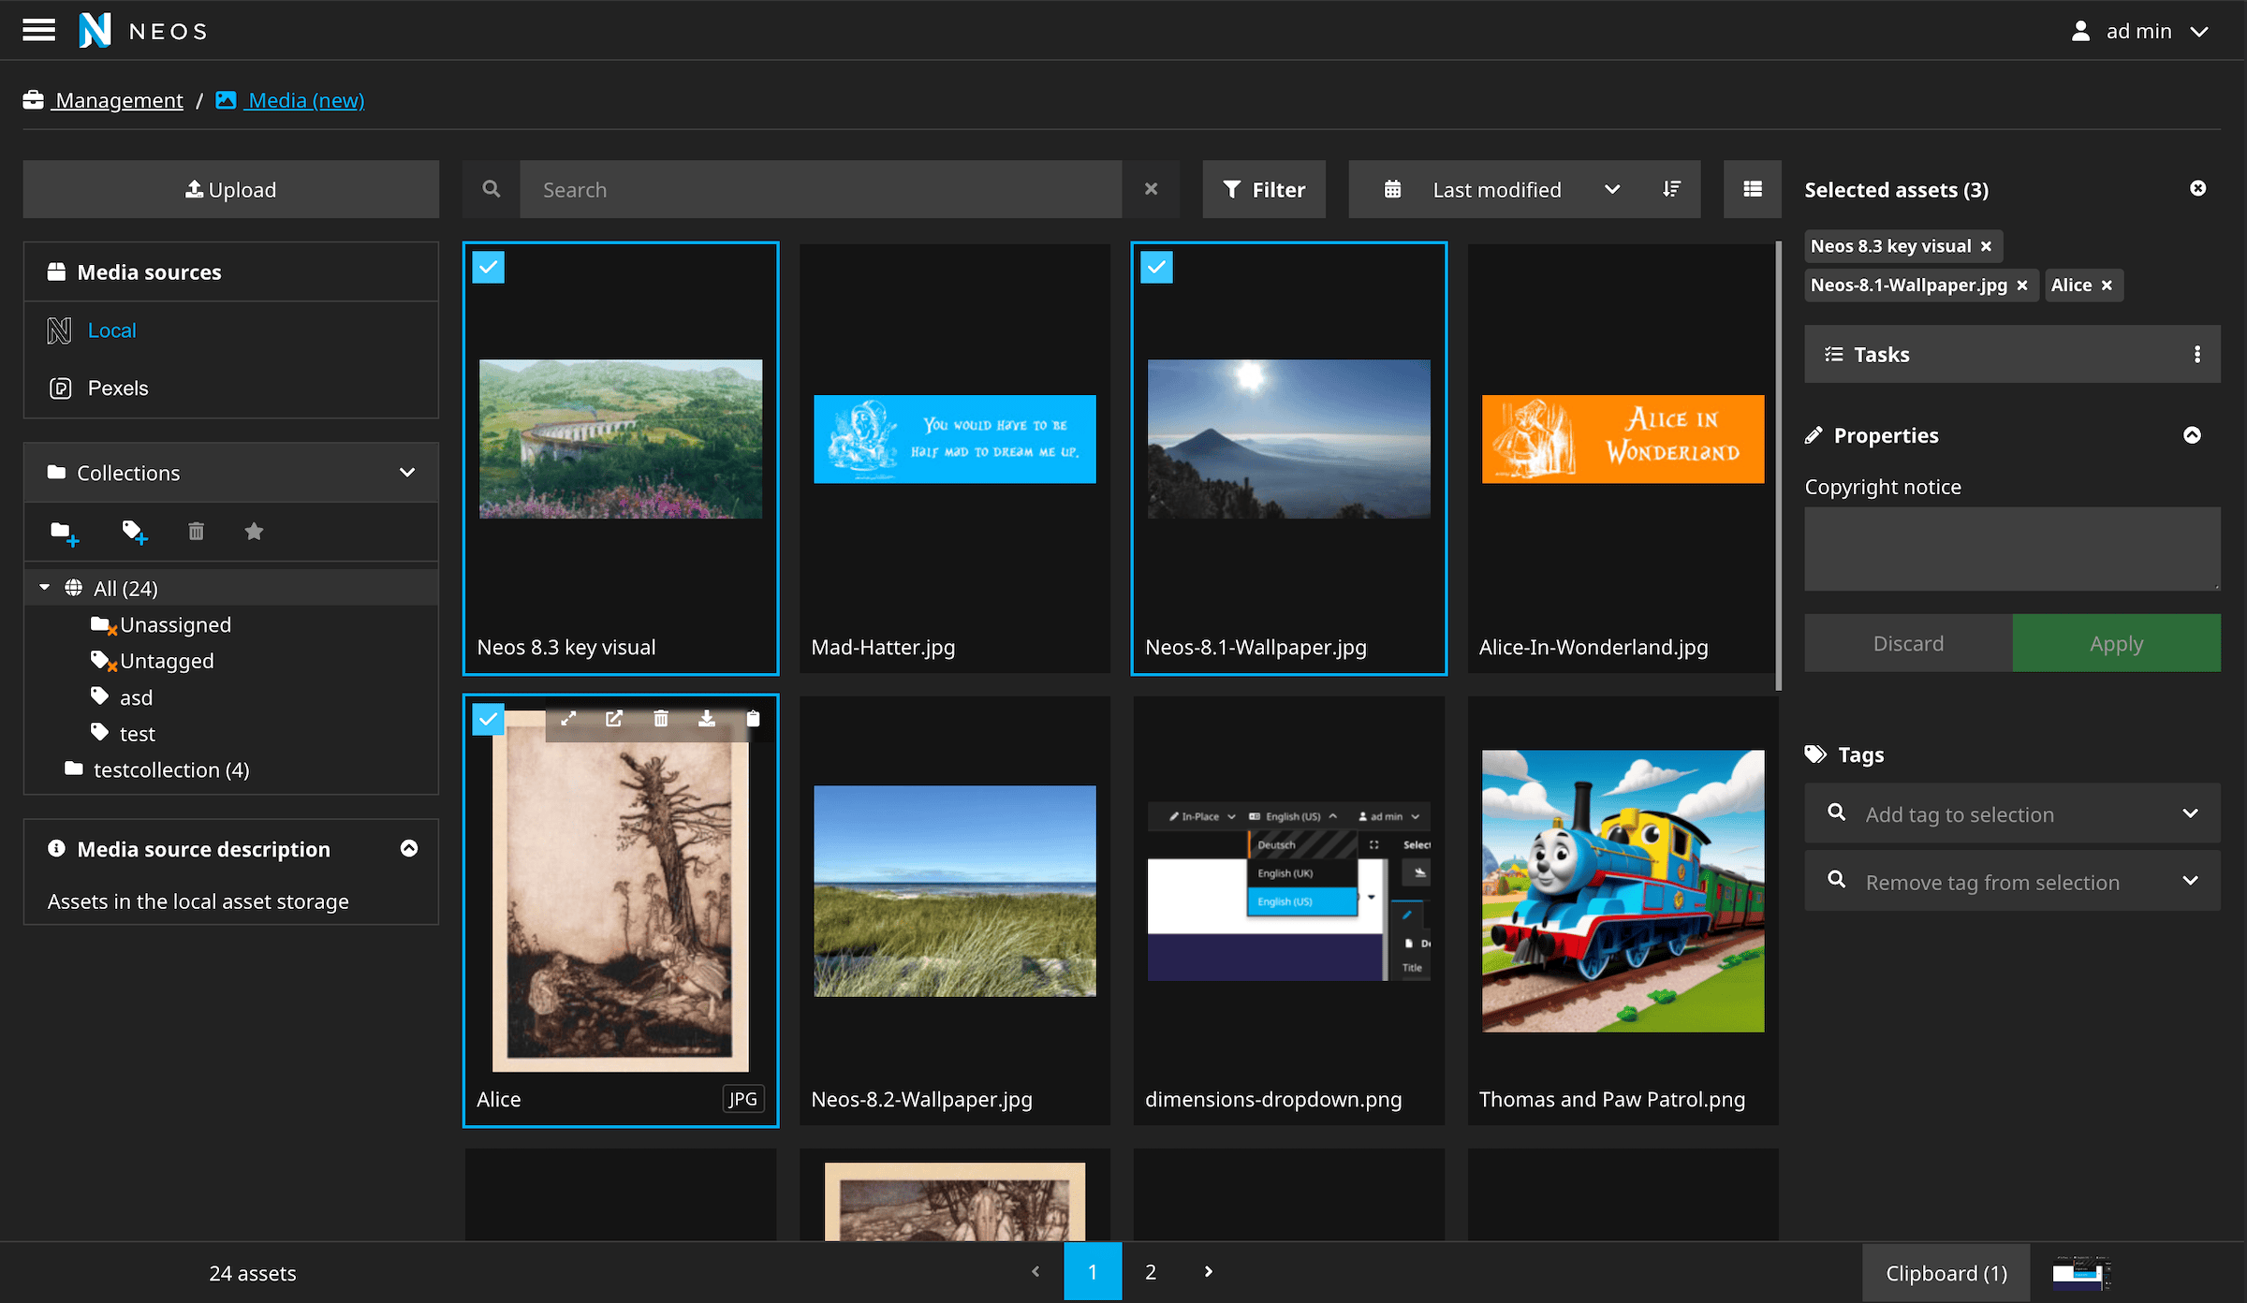Mark collection as favorite star
The image size is (2247, 1303).
254,532
